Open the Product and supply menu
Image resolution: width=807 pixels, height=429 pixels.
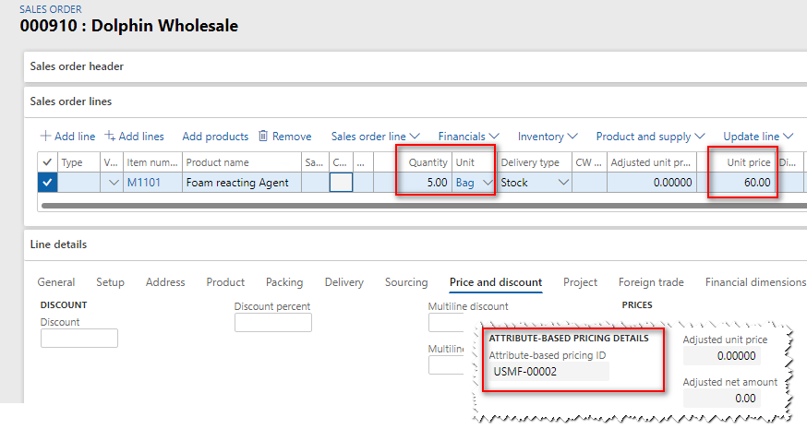coord(650,137)
